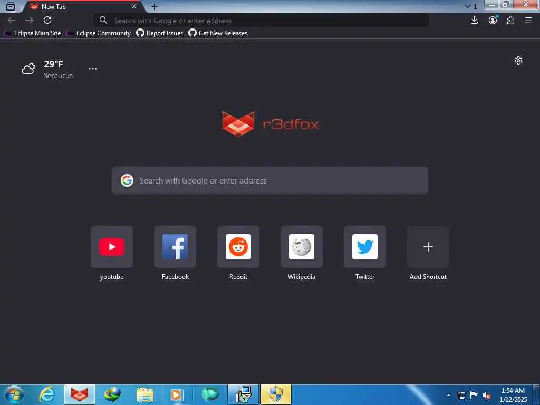Open the 29°F Secaucus weather widget

pyautogui.click(x=47, y=69)
